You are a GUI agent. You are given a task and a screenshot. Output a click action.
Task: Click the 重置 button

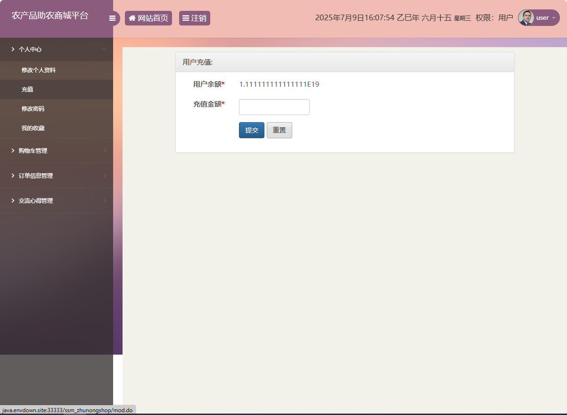click(279, 130)
